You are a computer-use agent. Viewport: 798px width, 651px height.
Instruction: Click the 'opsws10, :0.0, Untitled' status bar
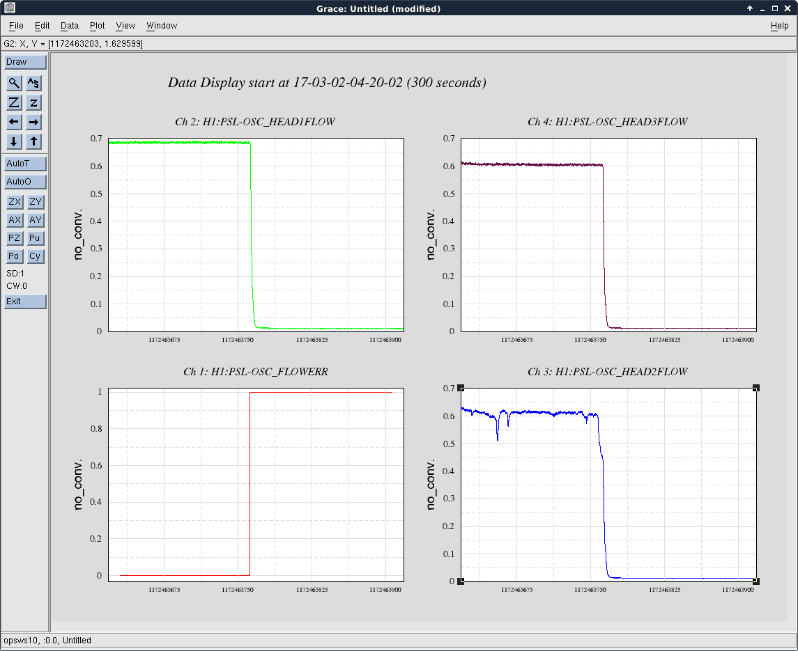(47, 641)
